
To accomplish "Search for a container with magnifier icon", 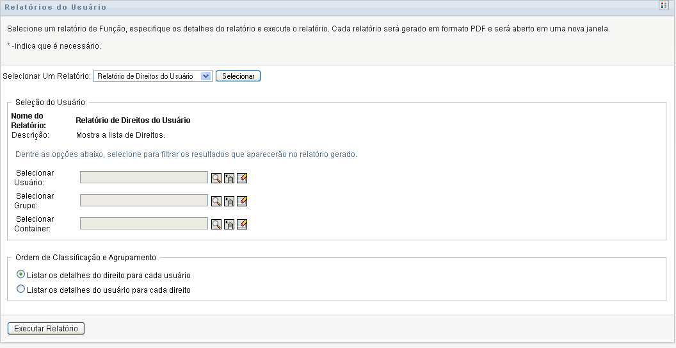I will pos(216,224).
